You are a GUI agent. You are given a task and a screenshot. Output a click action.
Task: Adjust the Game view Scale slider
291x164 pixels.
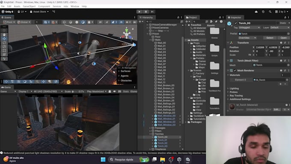74,92
